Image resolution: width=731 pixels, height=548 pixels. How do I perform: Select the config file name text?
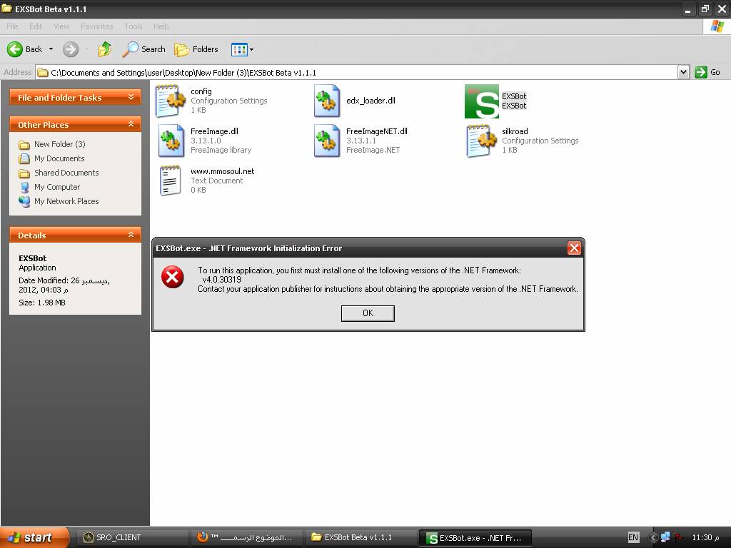[201, 91]
